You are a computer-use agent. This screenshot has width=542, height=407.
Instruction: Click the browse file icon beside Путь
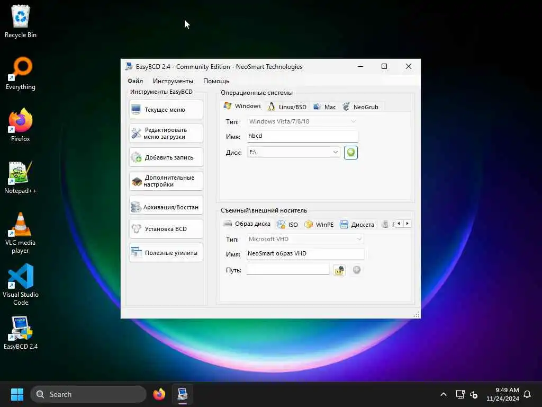(339, 270)
